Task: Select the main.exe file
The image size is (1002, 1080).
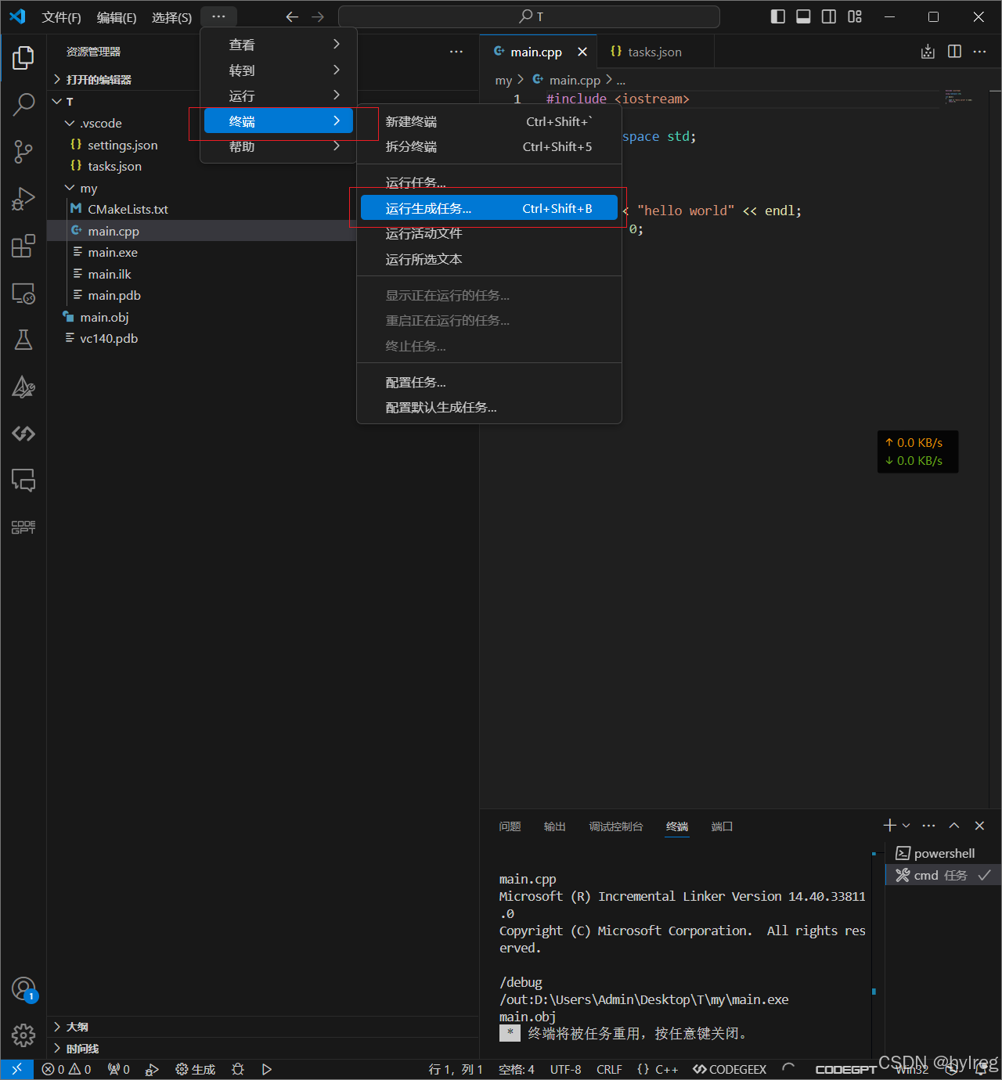Action: tap(113, 252)
